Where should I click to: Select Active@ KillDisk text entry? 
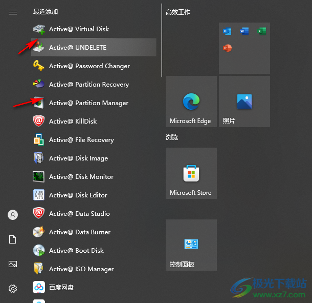click(73, 122)
